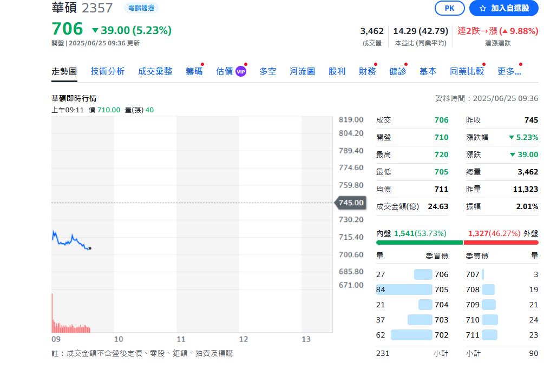Click the 昨量 value 11,323

(526, 190)
